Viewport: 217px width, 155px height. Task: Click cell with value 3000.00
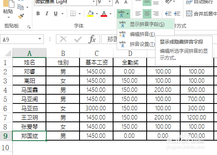point(96,108)
